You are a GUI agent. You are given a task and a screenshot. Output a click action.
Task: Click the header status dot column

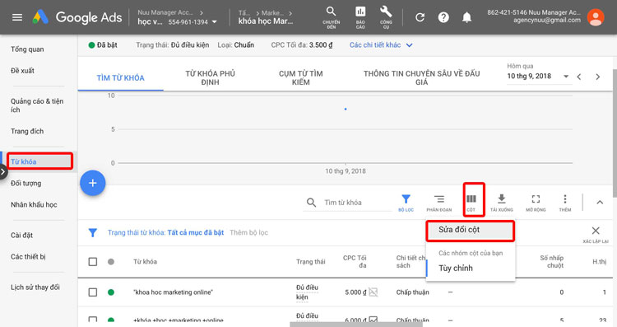(111, 262)
